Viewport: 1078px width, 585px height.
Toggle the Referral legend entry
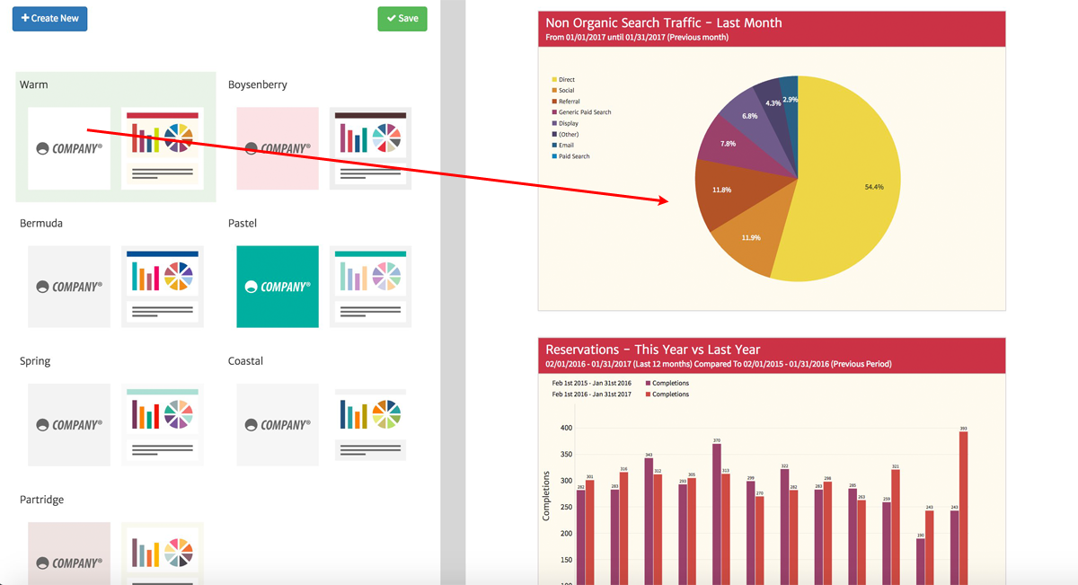coord(570,102)
